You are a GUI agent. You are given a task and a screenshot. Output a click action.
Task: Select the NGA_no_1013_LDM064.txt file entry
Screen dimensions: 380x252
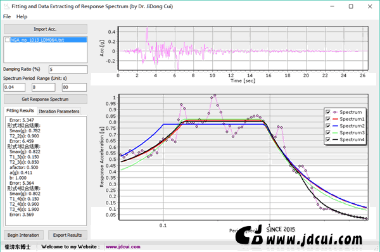point(49,40)
